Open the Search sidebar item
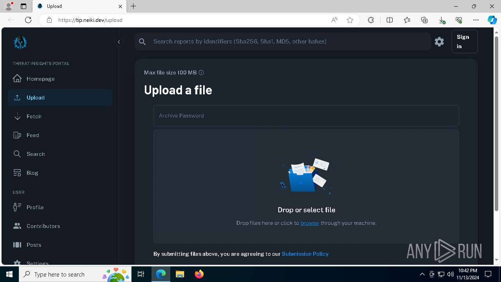Image resolution: width=501 pixels, height=282 pixels. [60, 154]
